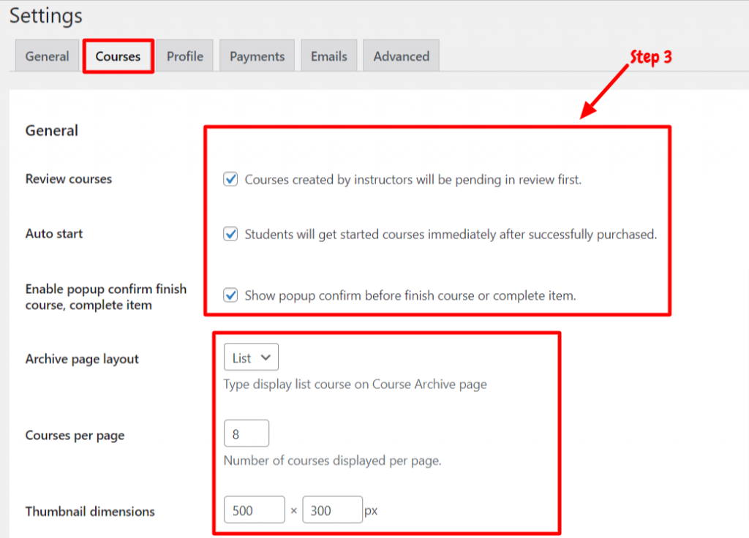The width and height of the screenshot is (749, 538).
Task: Click the Thumbnail dimensions label
Action: [x=90, y=511]
